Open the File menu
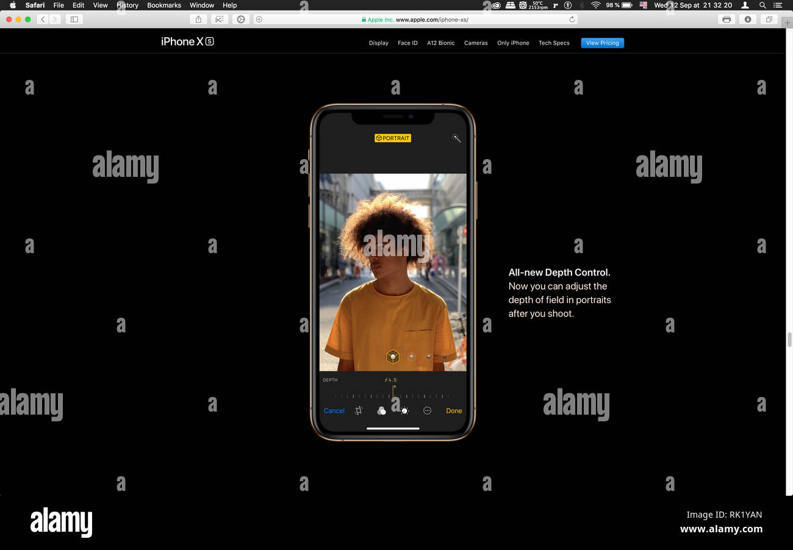 59,5
